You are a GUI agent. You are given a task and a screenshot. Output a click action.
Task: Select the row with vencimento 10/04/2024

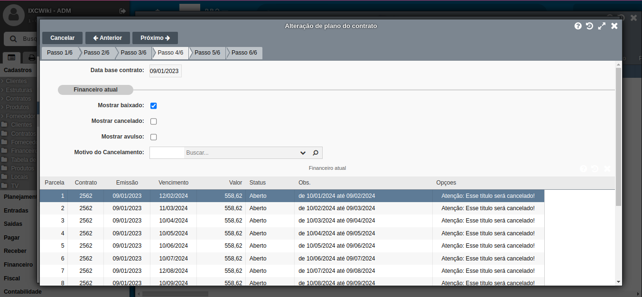coord(292,221)
